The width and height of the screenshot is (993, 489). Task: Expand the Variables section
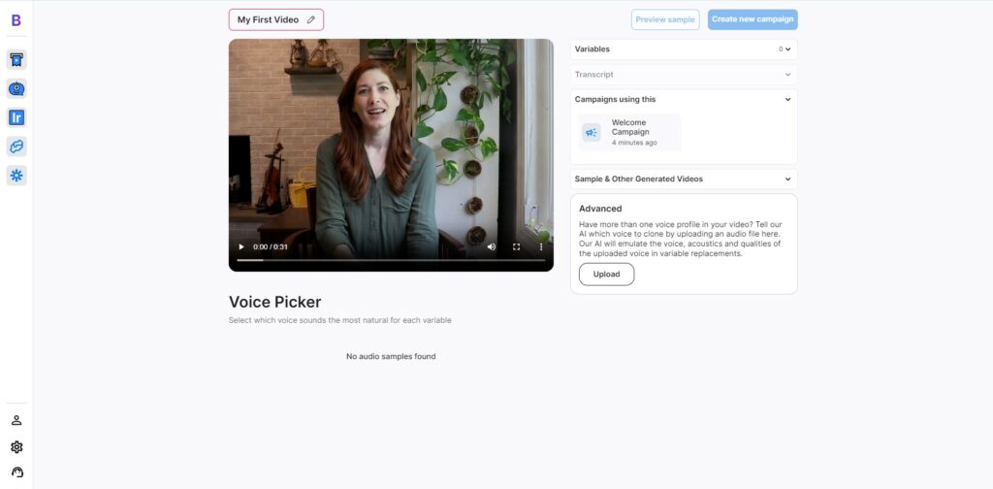click(x=684, y=49)
